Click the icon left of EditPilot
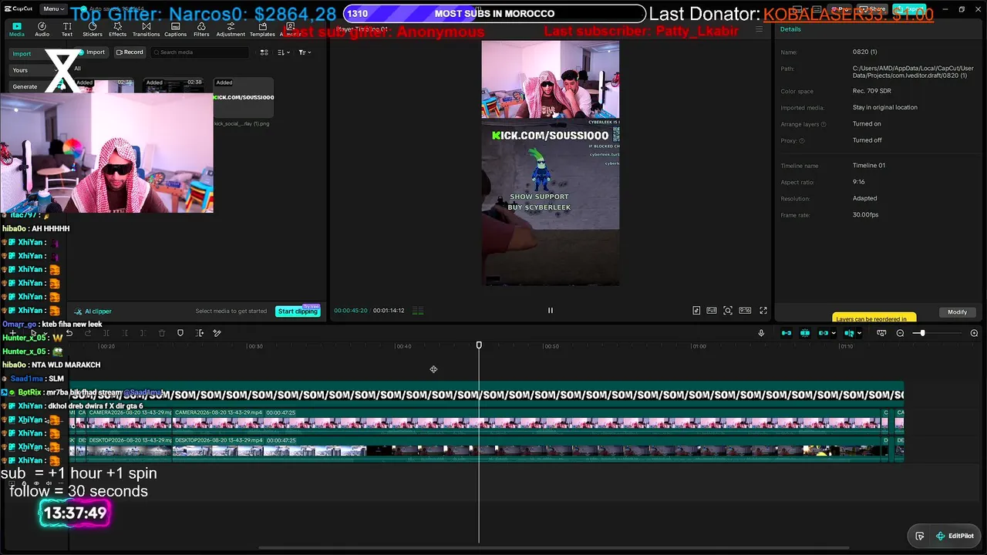Viewport: 987px width, 555px height. (920, 536)
